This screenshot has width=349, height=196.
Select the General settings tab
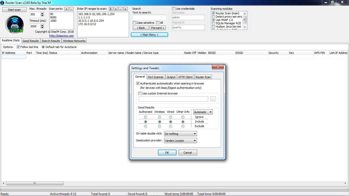[x=140, y=77]
